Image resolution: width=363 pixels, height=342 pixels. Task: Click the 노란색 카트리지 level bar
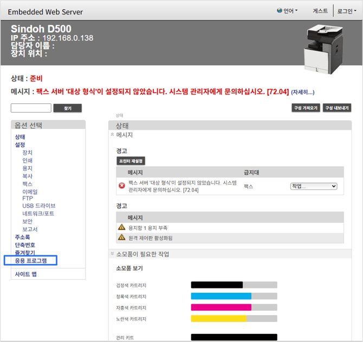tap(234, 318)
